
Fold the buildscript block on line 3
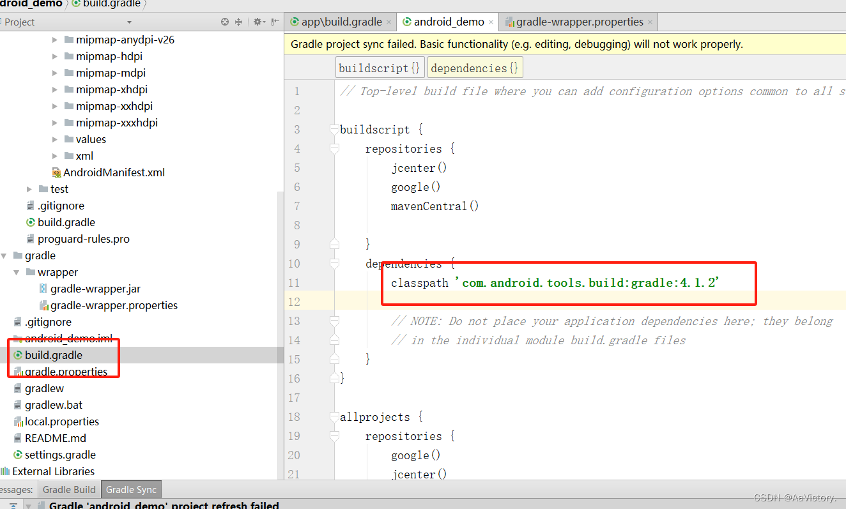coord(334,130)
